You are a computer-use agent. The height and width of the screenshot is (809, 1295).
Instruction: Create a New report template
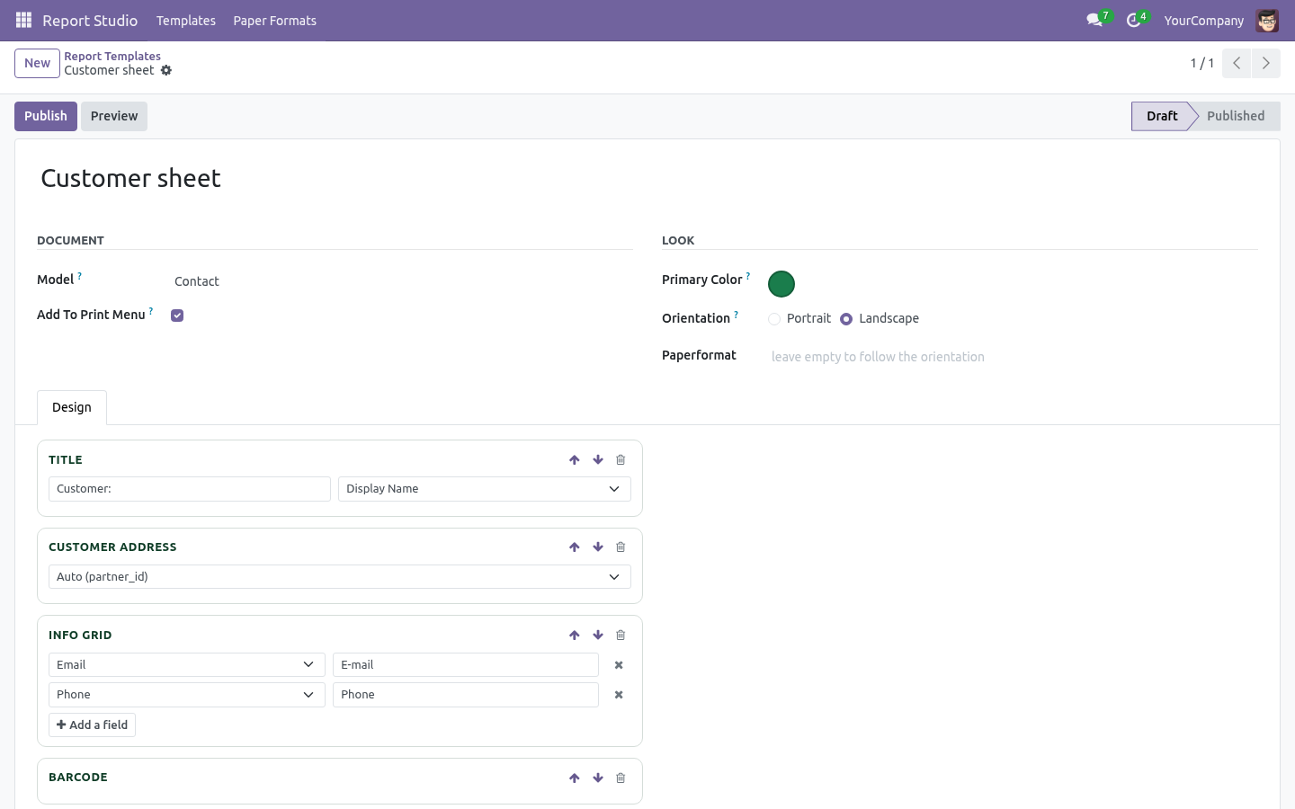(37, 63)
